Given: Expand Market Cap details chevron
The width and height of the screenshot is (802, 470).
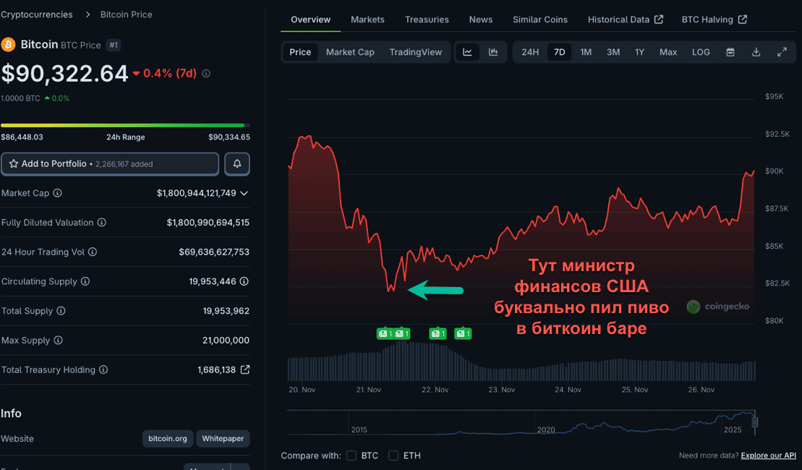Looking at the screenshot, I should tap(244, 193).
